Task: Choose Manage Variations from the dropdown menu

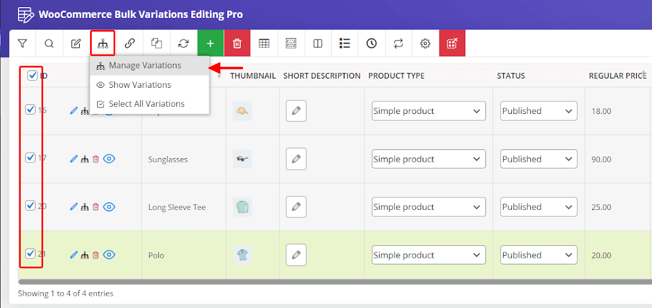Action: coord(145,65)
